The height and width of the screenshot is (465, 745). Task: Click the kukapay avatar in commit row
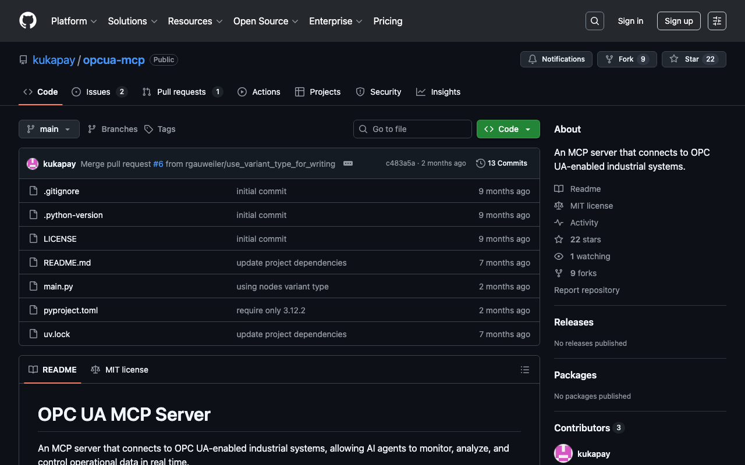point(33,164)
